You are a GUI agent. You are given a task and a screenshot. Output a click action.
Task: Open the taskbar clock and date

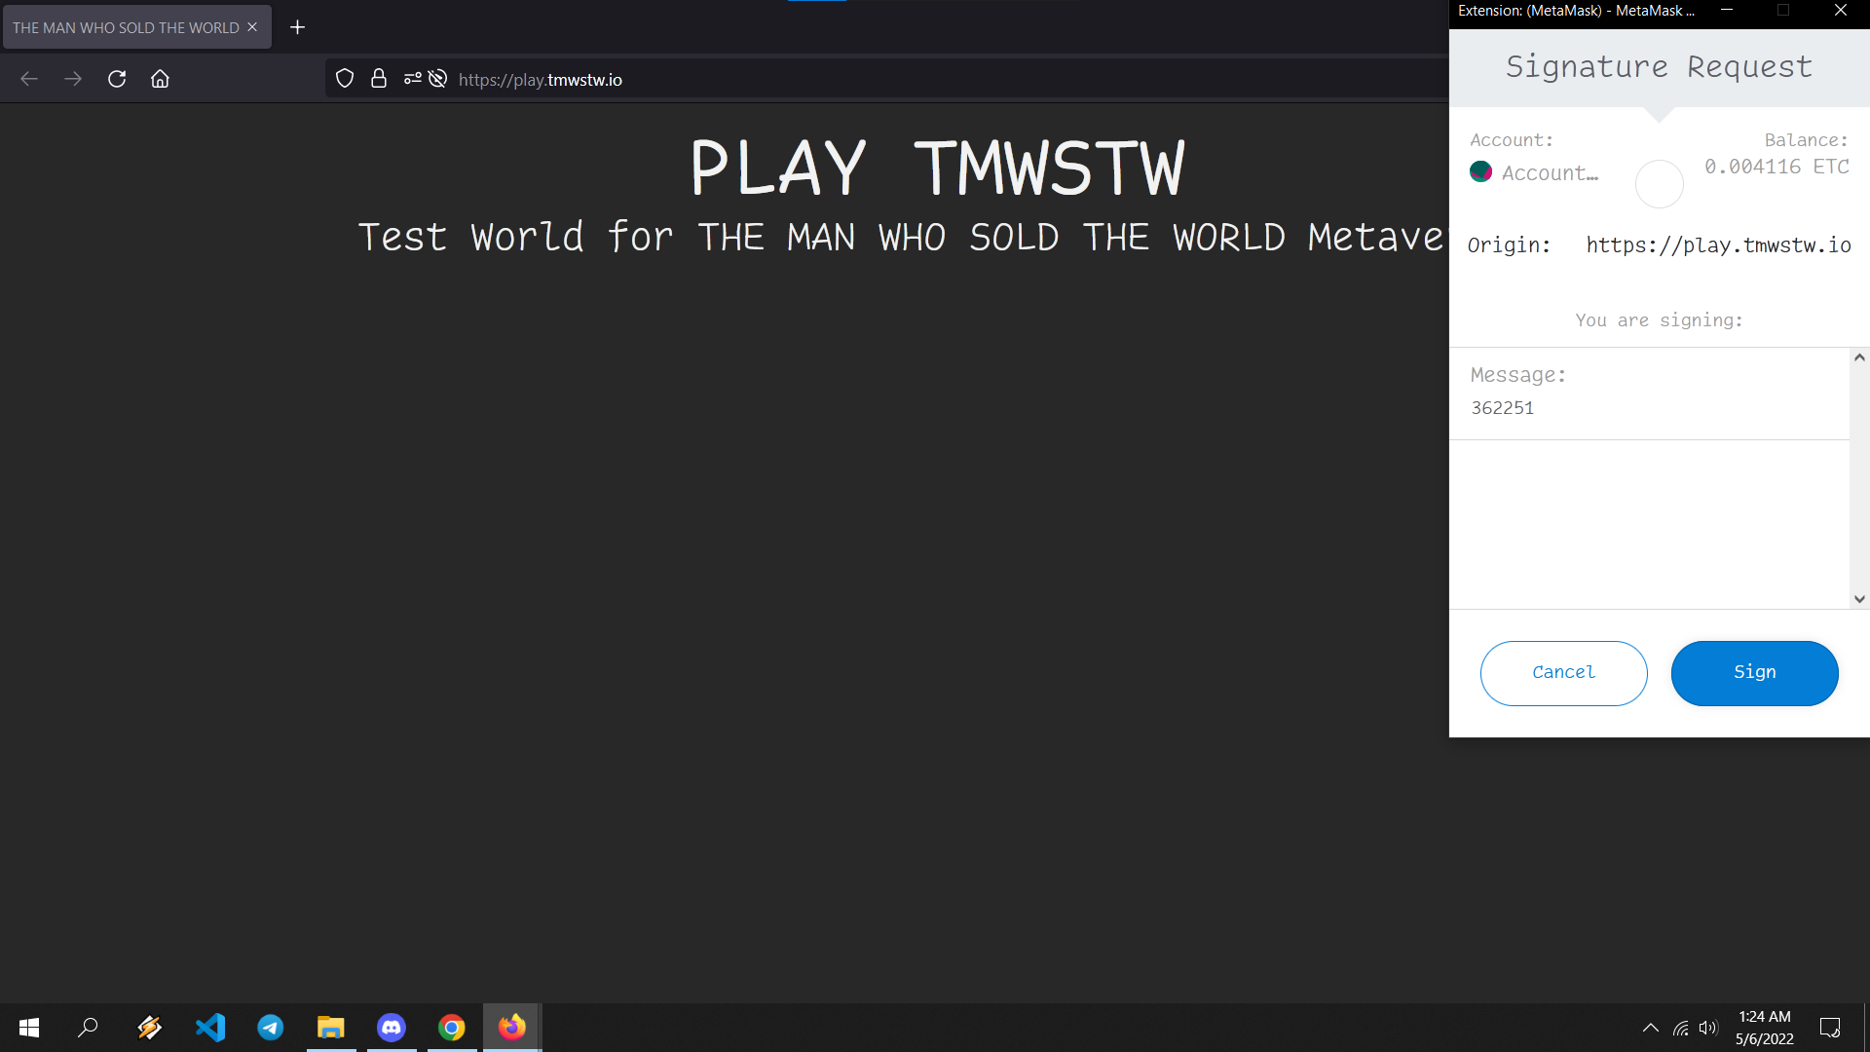(1765, 1028)
